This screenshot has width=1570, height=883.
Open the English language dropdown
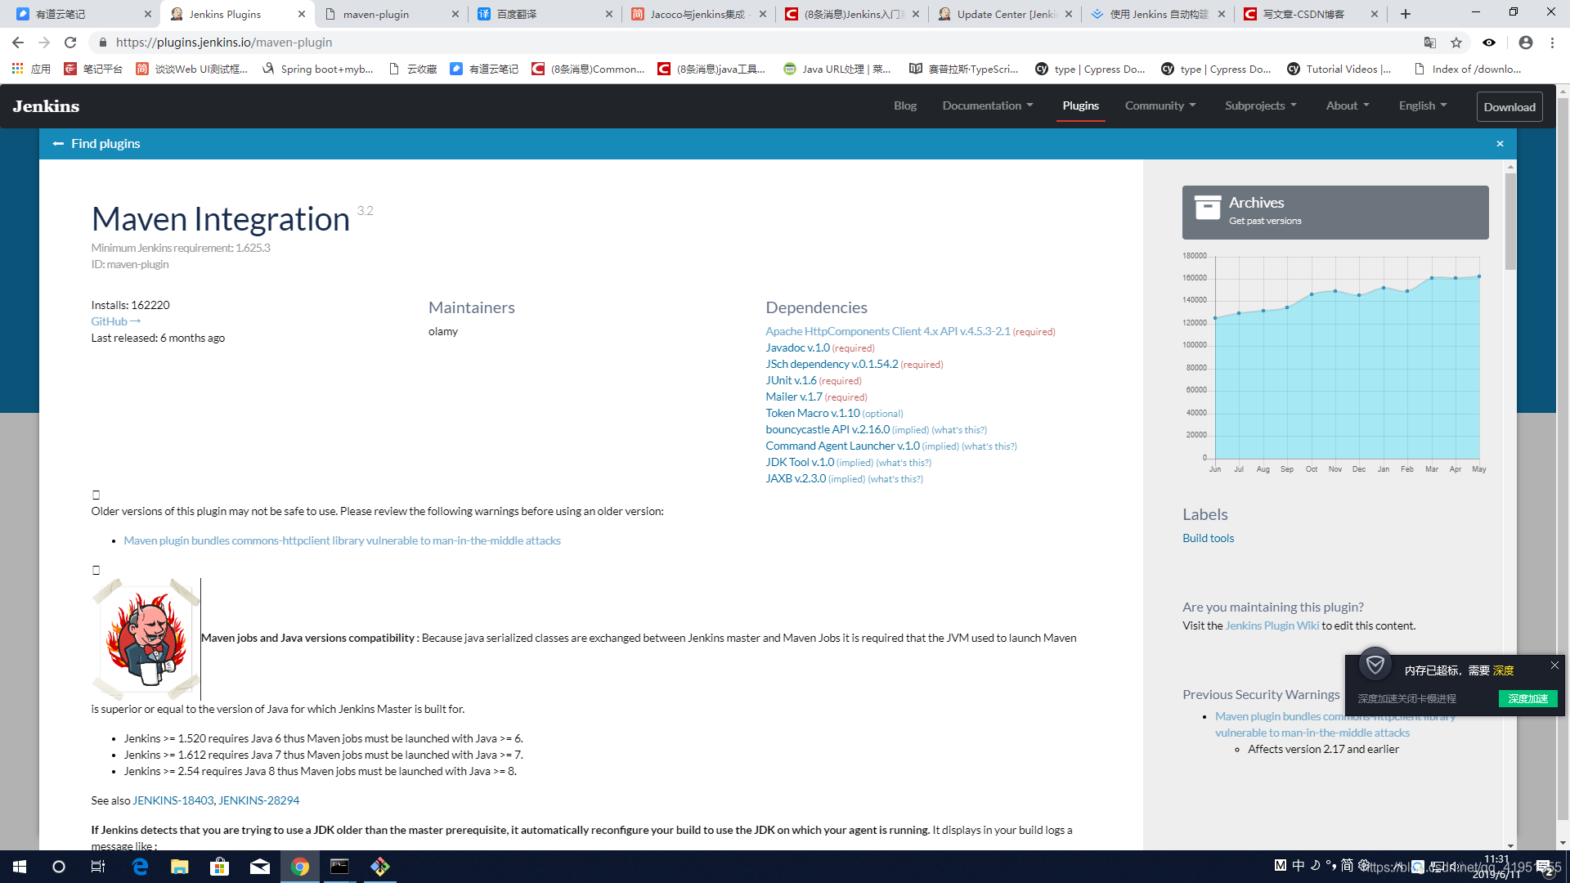click(1422, 106)
